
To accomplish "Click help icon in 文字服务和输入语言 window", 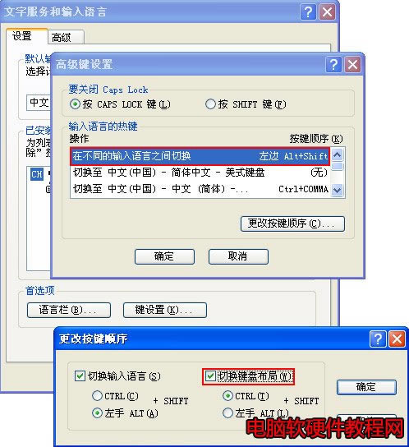I will [x=308, y=12].
